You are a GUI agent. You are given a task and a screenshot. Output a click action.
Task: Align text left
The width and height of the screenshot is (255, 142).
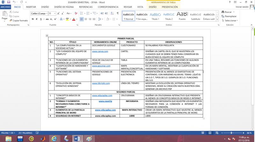pos(82,19)
